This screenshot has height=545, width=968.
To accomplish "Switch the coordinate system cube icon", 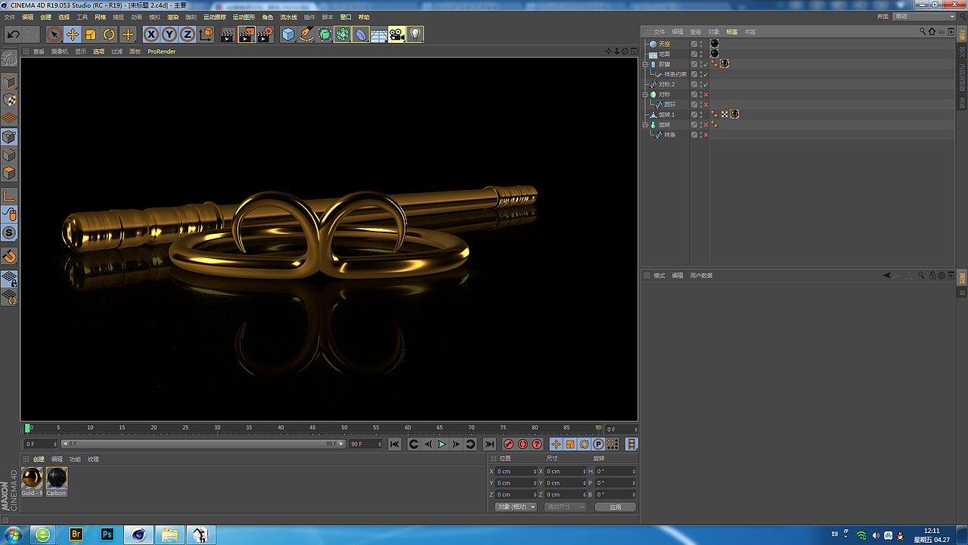I will coord(206,34).
